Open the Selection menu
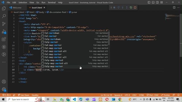 (23, 3)
